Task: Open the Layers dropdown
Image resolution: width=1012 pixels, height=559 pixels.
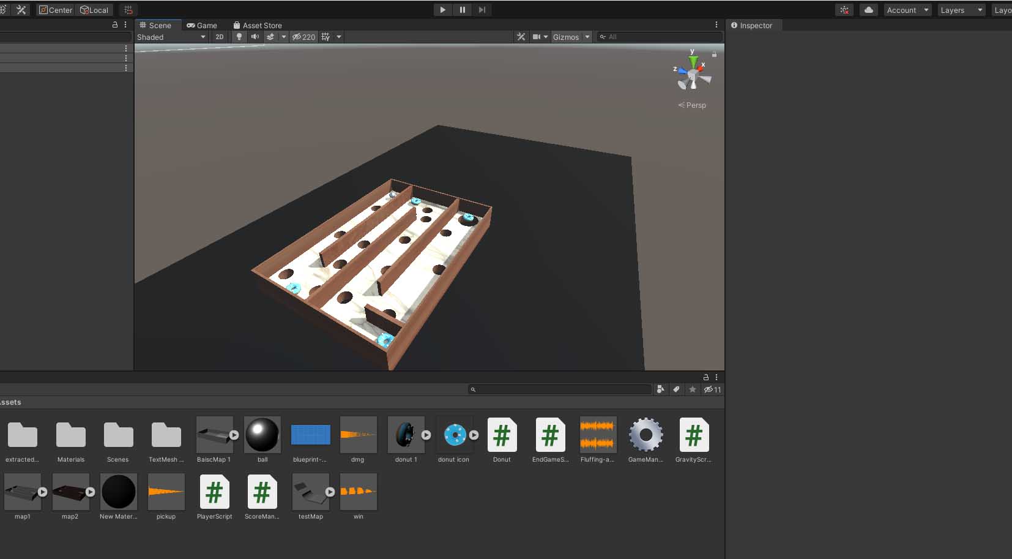Action: pyautogui.click(x=961, y=10)
